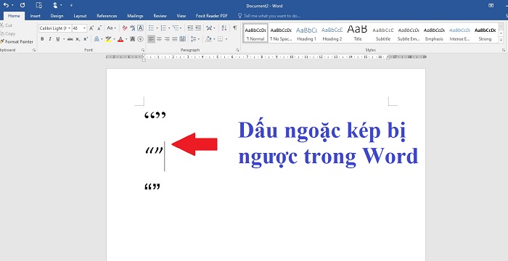
Task: Click the Increase Font Size icon
Action: tap(91, 28)
